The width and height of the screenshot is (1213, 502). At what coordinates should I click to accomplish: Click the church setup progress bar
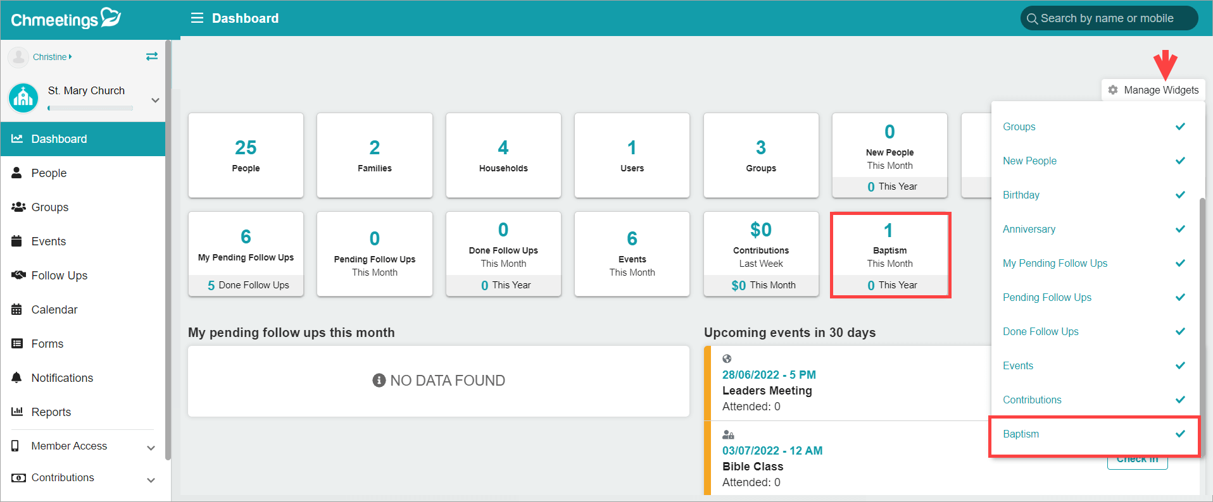coord(91,108)
